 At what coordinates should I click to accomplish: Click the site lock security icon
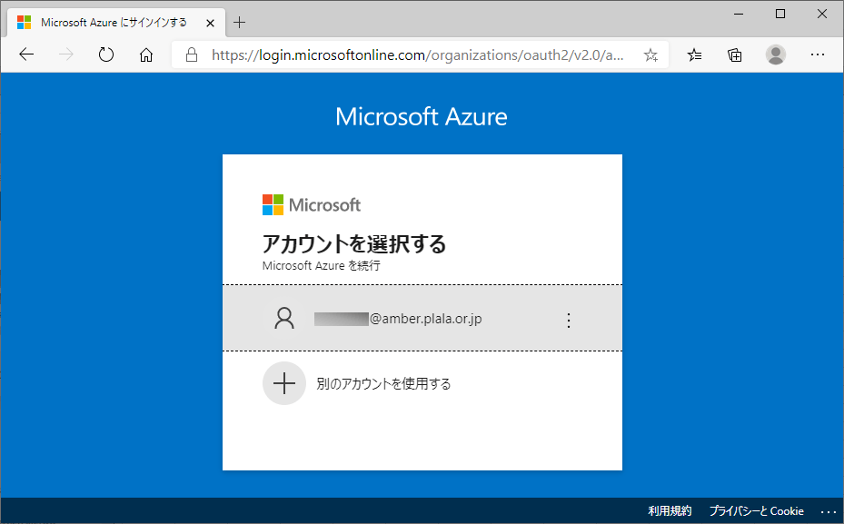pyautogui.click(x=192, y=54)
